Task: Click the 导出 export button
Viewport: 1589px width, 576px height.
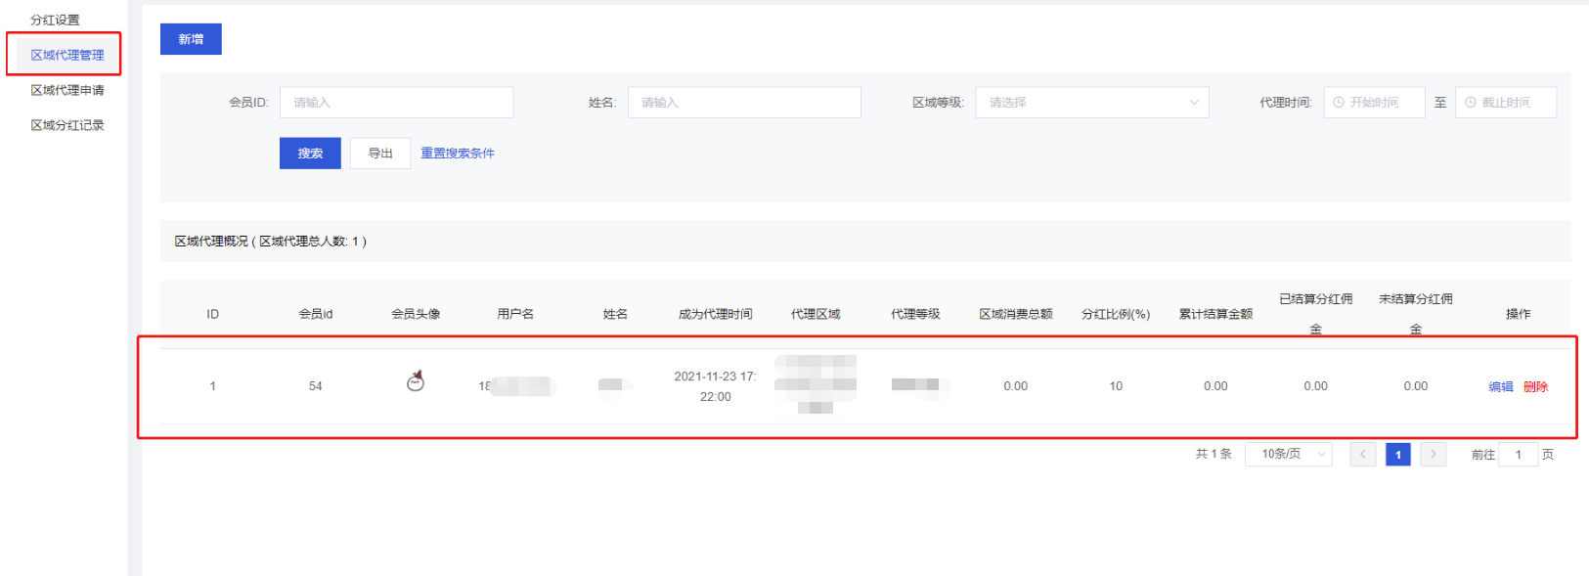Action: pyautogui.click(x=379, y=154)
